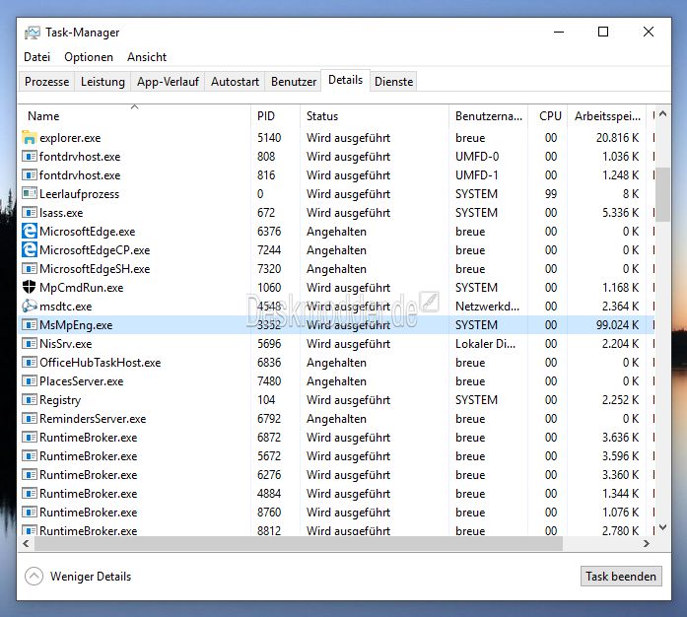Click the NisSrv.exe process icon
Screen dimensions: 687x617
click(x=29, y=344)
